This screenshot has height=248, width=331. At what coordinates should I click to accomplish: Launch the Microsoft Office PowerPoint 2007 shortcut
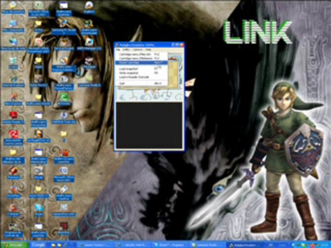[x=39, y=46]
